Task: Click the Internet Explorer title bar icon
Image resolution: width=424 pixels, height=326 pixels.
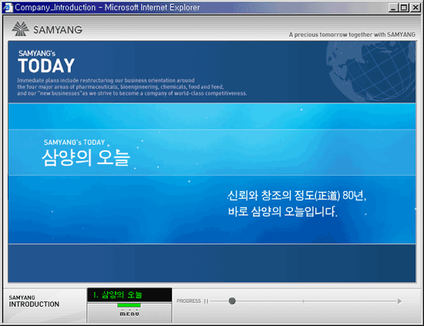Action: click(x=8, y=7)
